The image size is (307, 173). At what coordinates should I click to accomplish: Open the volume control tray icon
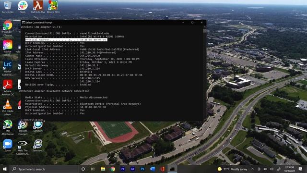click(x=272, y=169)
